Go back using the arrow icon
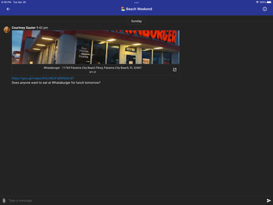The width and height of the screenshot is (273, 205). (x=8, y=9)
